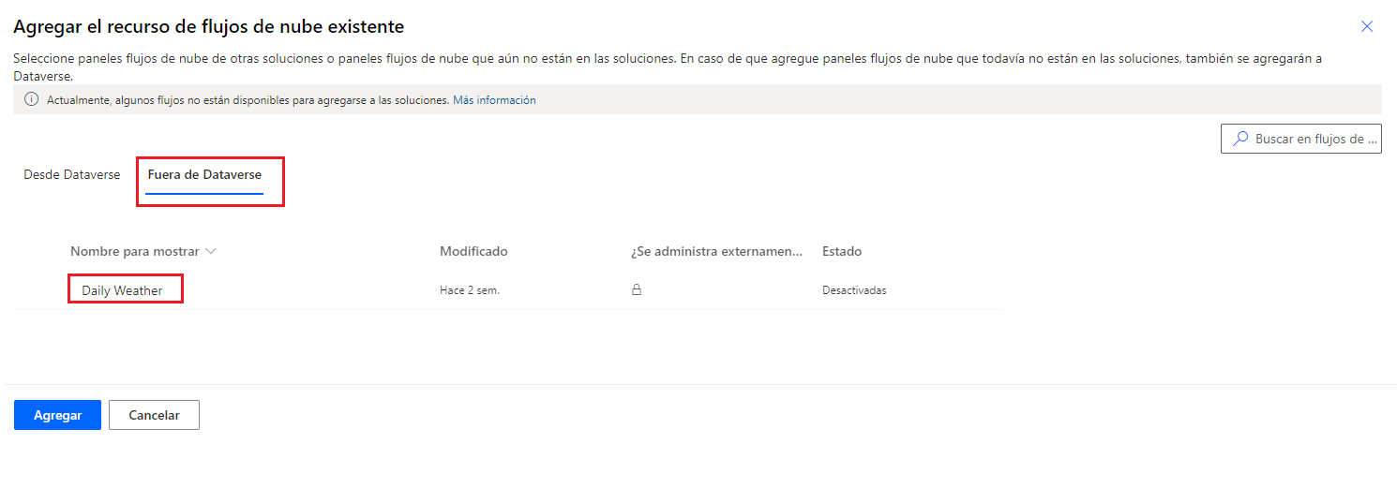
Task: Click the Modificado column header
Action: pos(473,251)
